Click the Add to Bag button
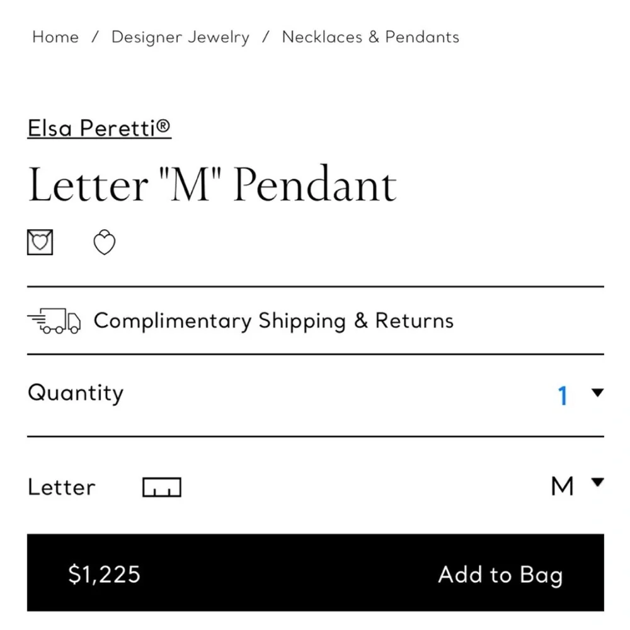The image size is (630, 630). 500,574
